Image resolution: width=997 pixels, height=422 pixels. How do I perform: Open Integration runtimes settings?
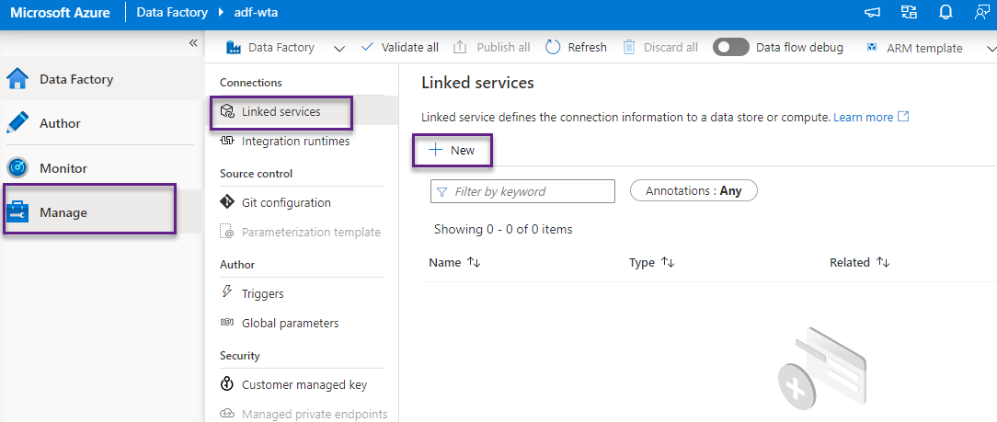(x=294, y=142)
